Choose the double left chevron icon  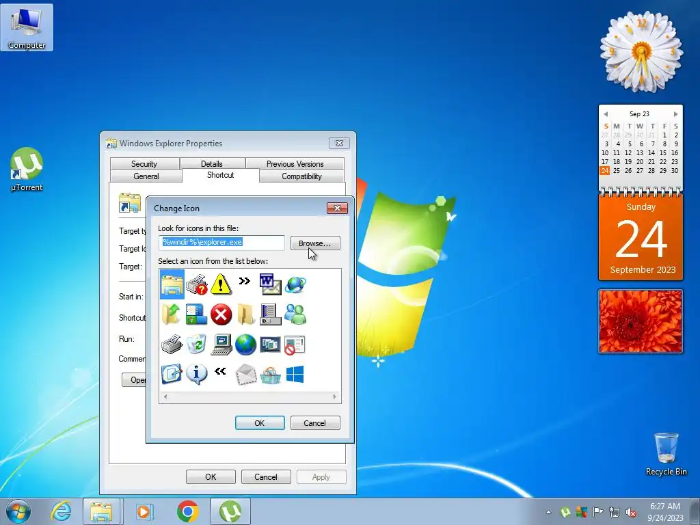tap(220, 371)
